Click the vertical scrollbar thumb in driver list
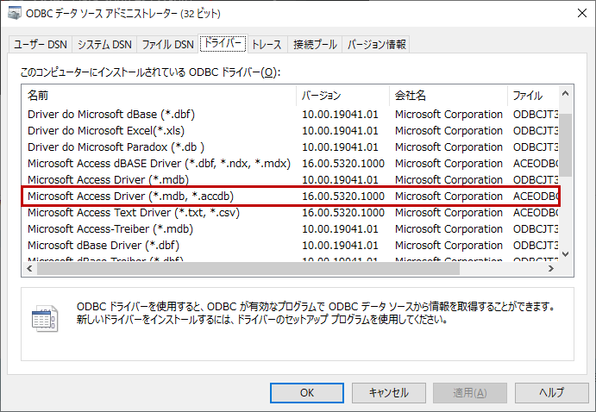The height and width of the screenshot is (412, 596). [565, 145]
